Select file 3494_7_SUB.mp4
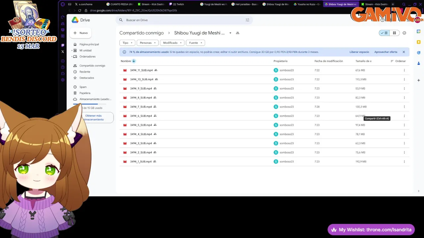Image resolution: width=424 pixels, height=238 pixels. (x=264, y=107)
